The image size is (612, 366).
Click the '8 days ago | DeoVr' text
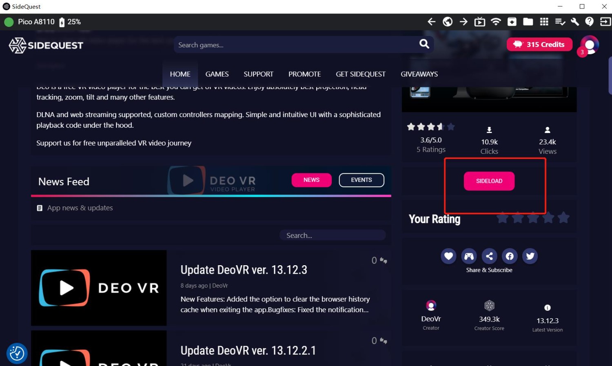pos(204,286)
